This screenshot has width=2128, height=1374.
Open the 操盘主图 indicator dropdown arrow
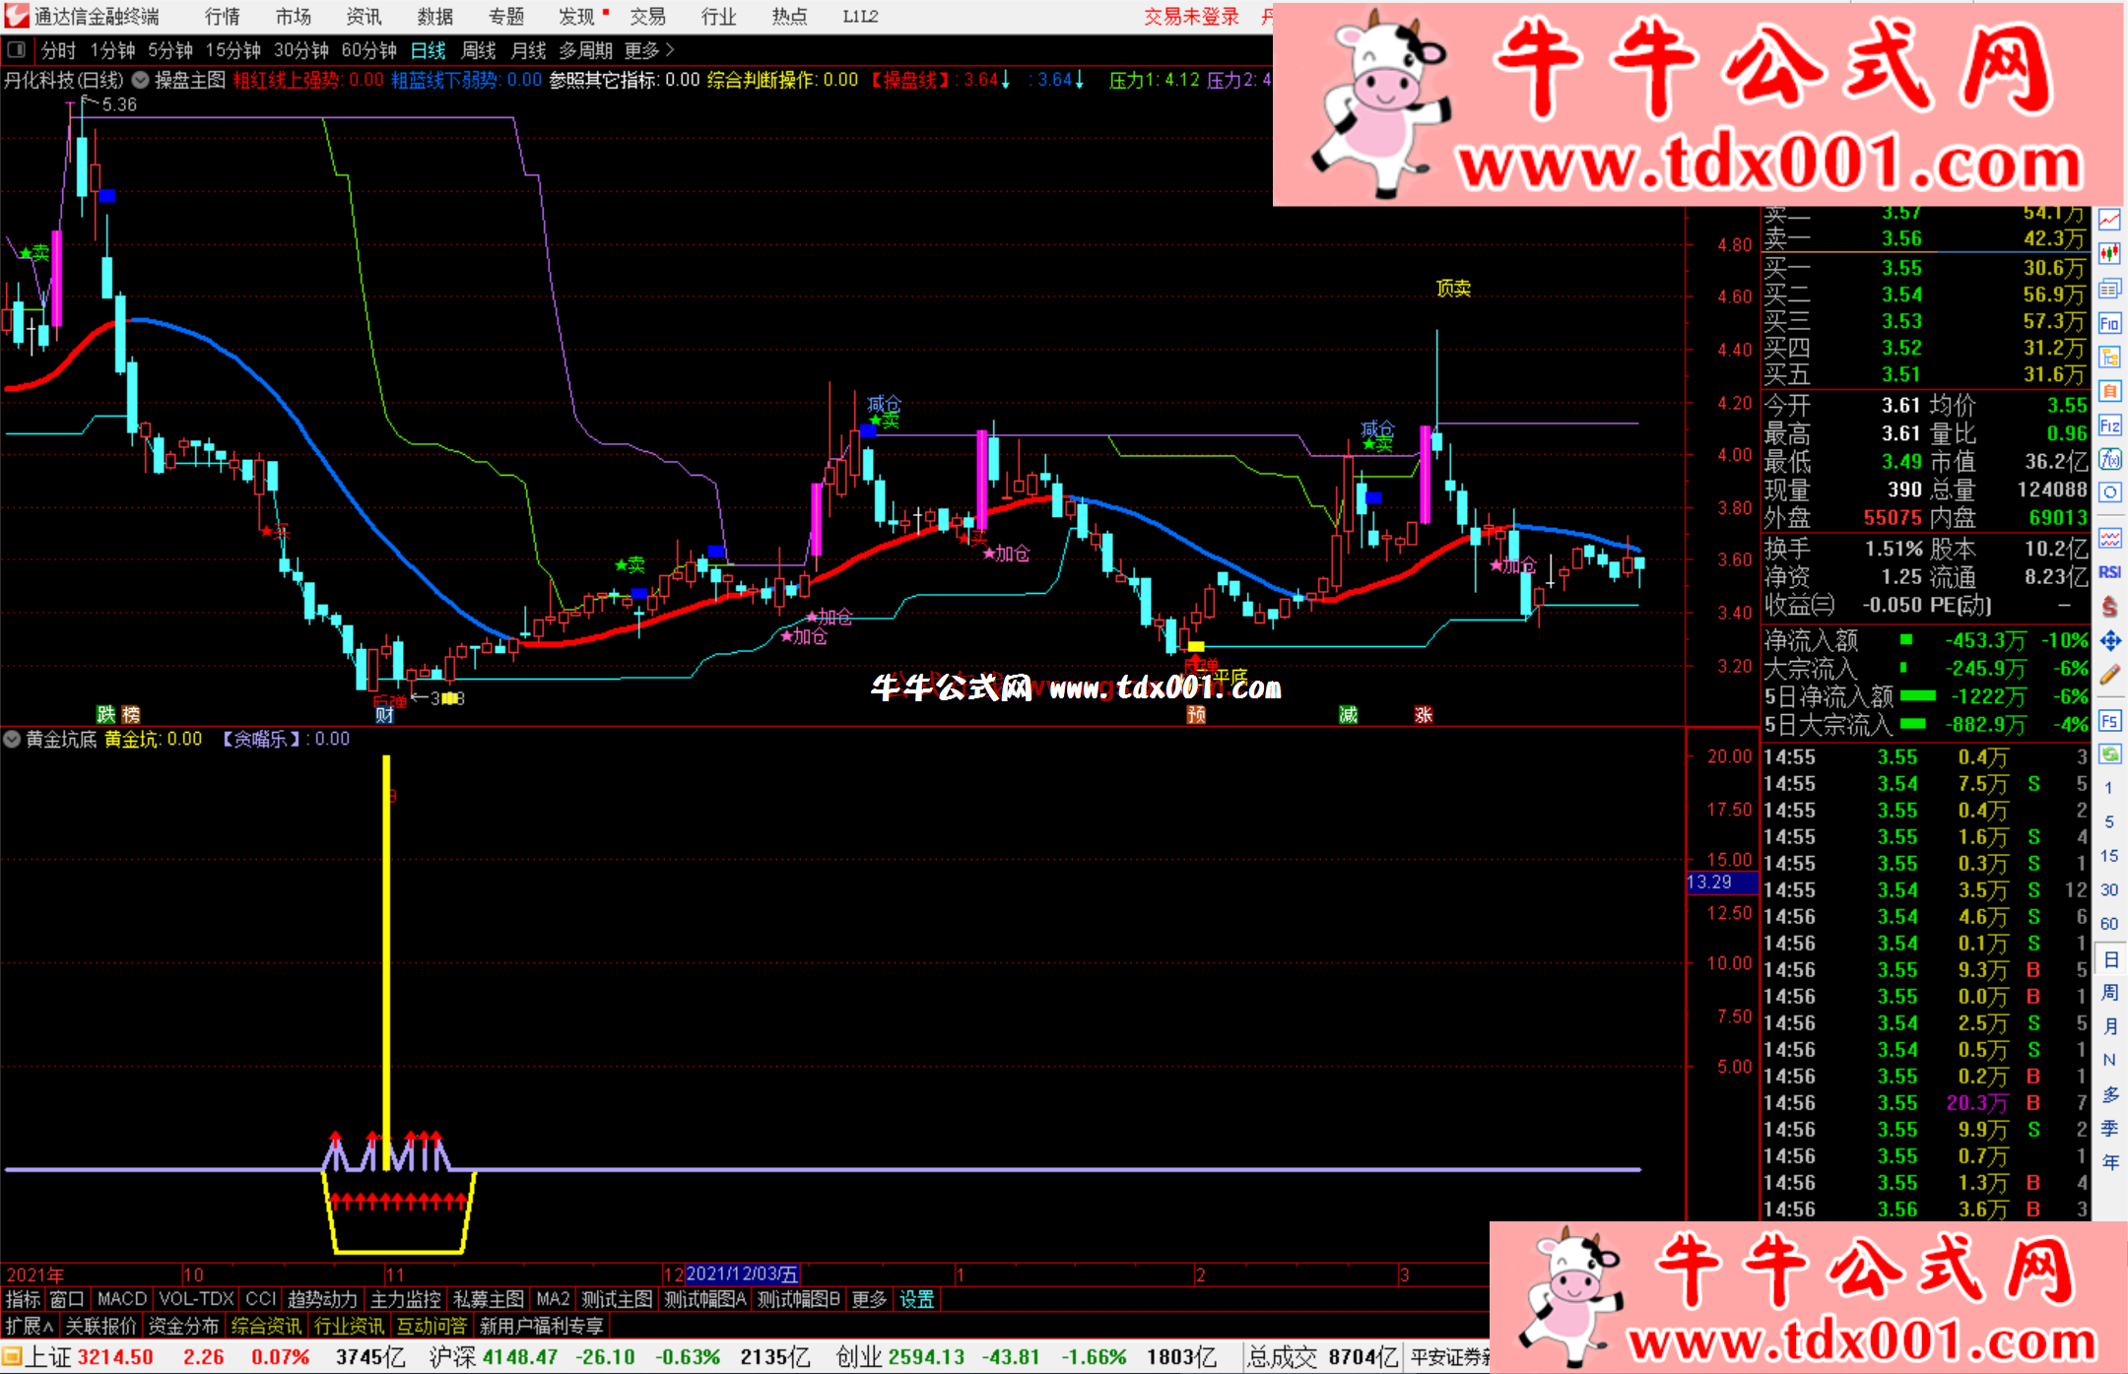141,80
